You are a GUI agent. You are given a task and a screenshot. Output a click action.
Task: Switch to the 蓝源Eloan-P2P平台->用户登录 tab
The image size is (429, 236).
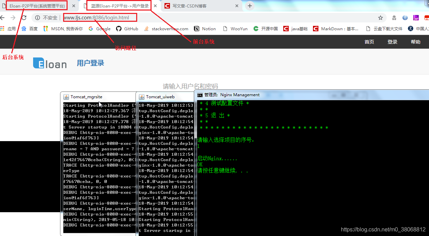[x=120, y=6]
